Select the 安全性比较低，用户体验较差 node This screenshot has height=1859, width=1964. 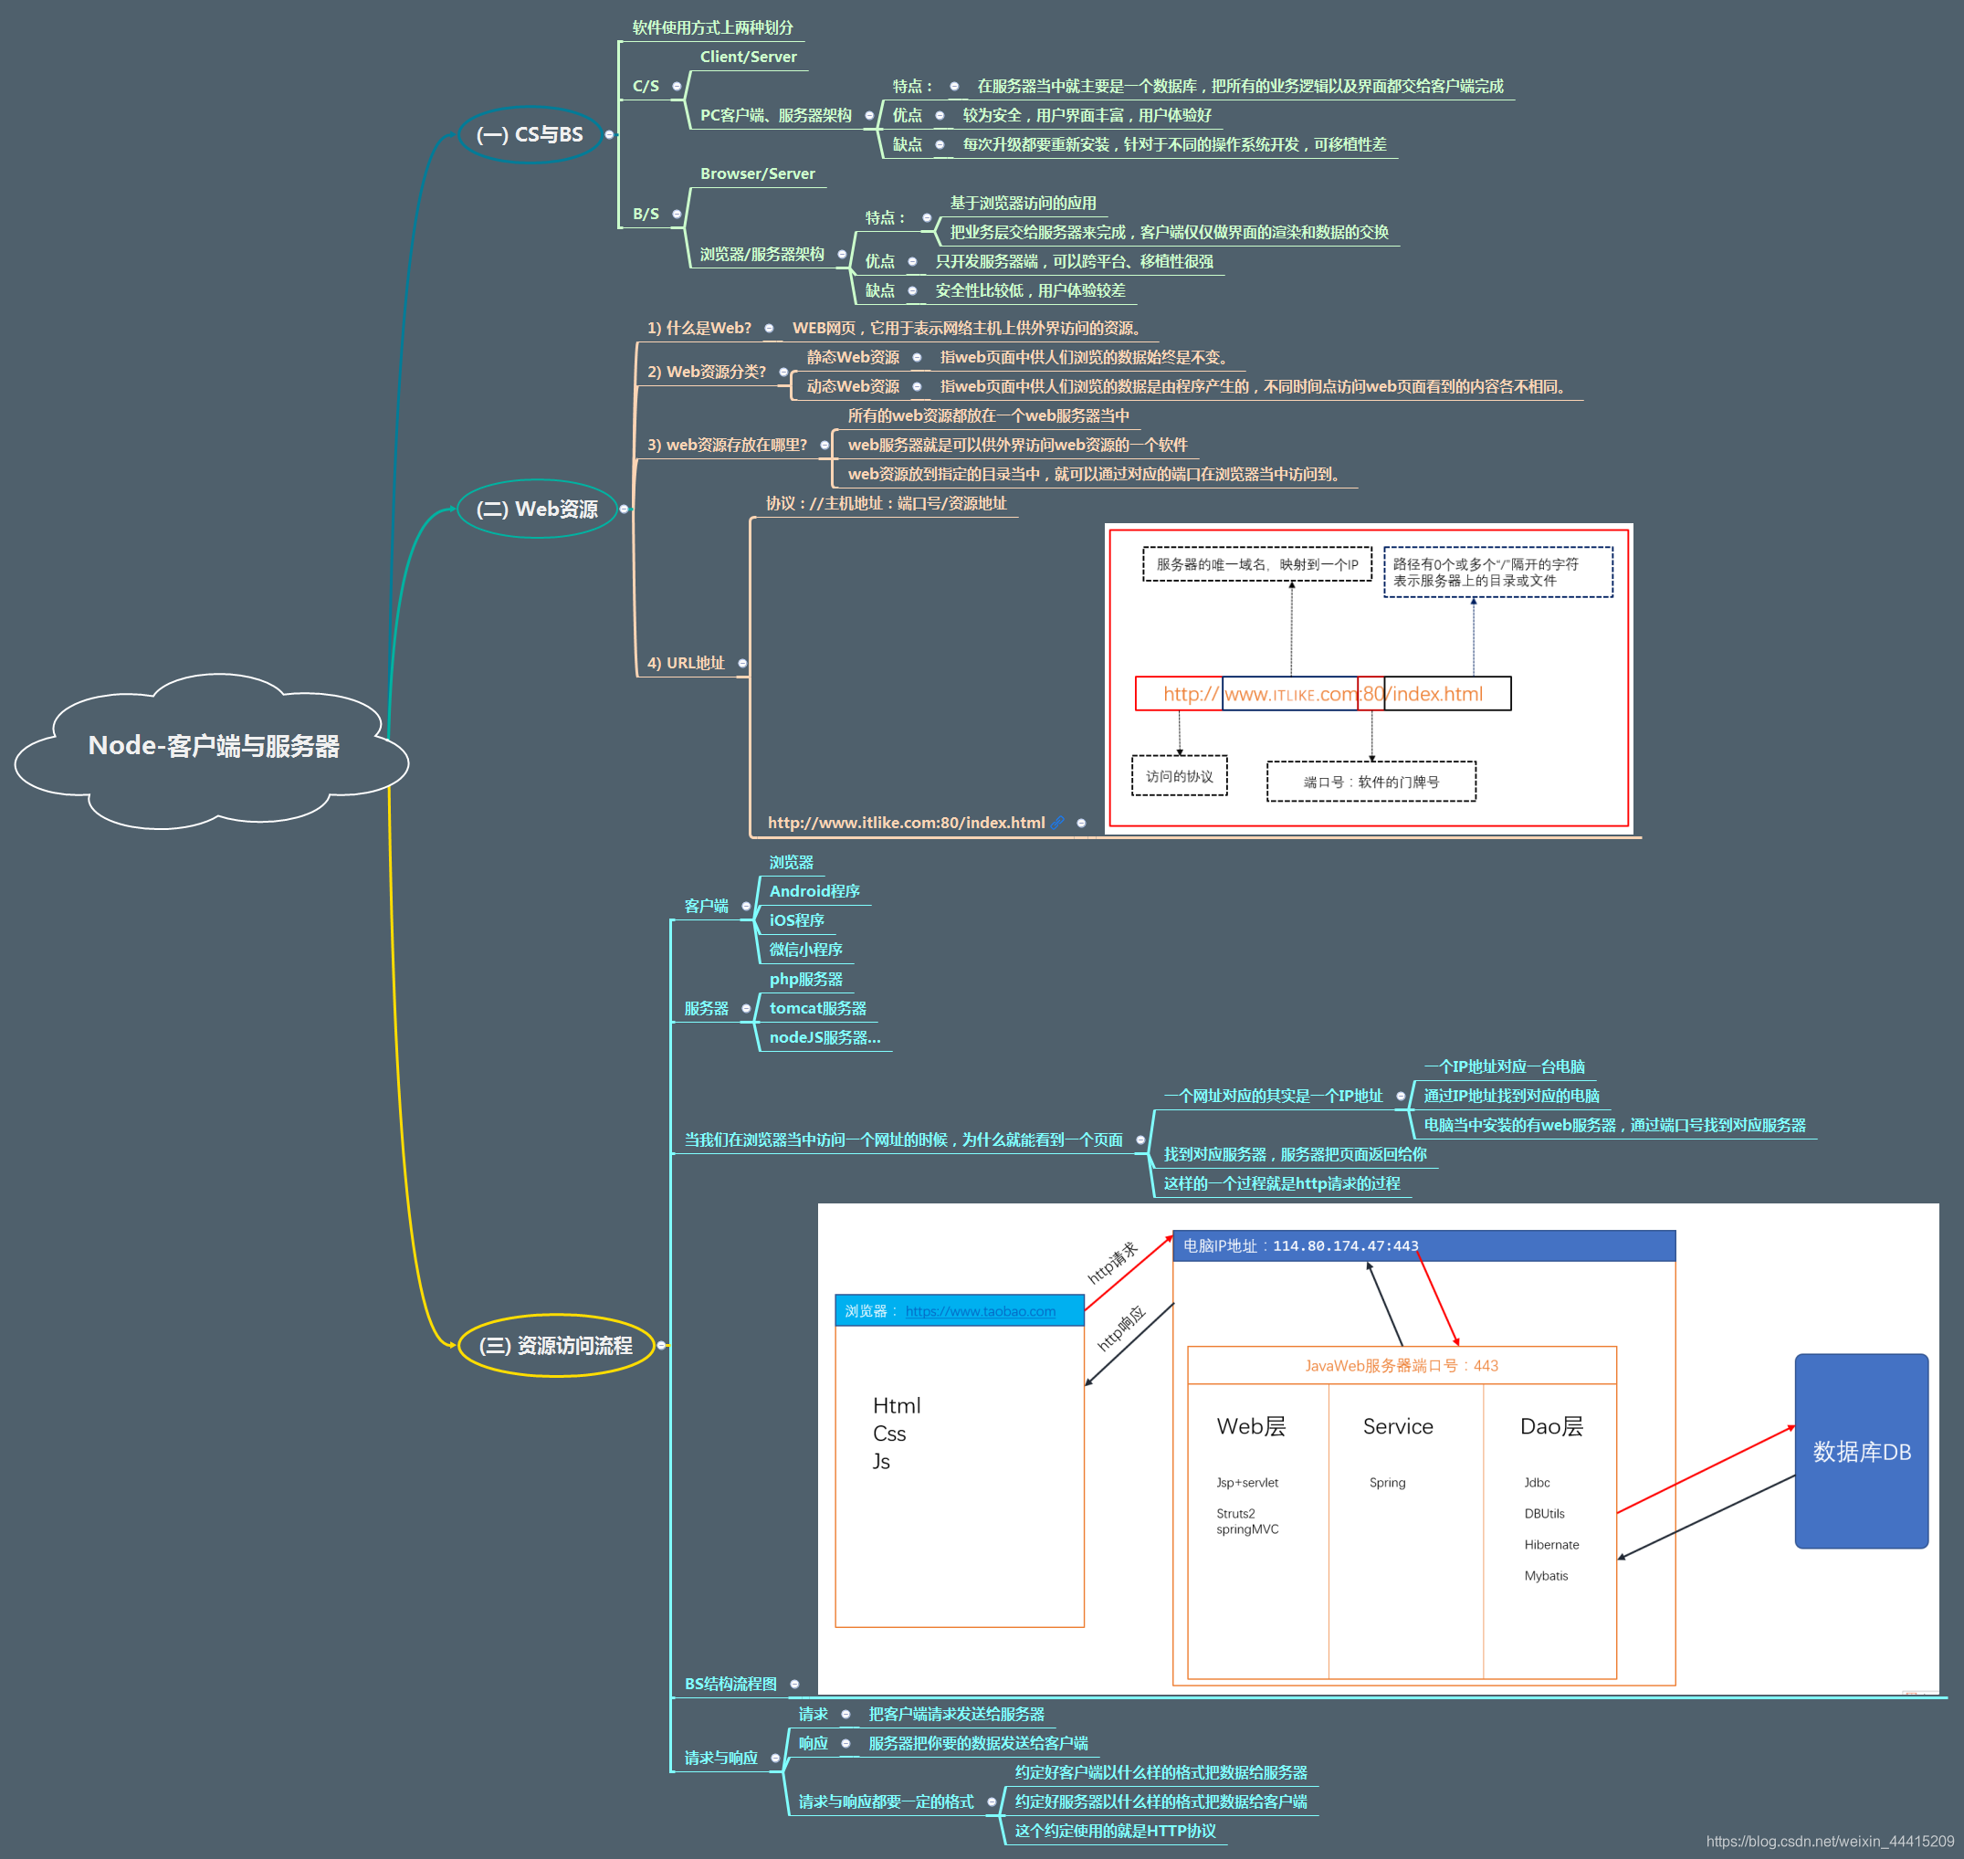(1031, 290)
